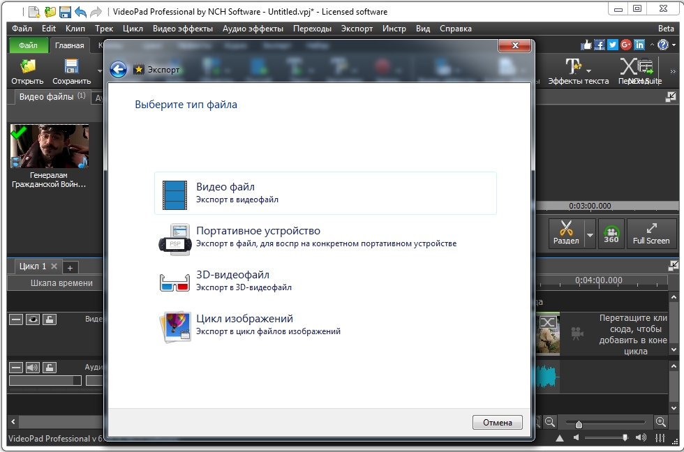Click the timeline zoom out magnifier

tap(550, 422)
